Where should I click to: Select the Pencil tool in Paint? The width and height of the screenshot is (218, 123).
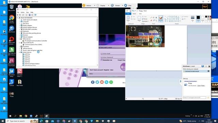151,17
